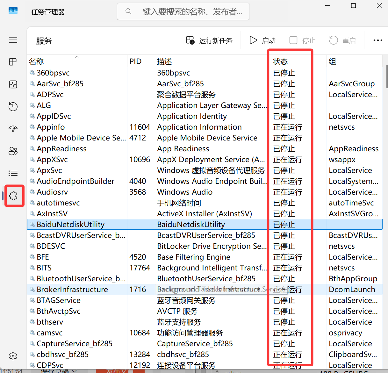Maximize the Task Manager window

pos(353,6)
